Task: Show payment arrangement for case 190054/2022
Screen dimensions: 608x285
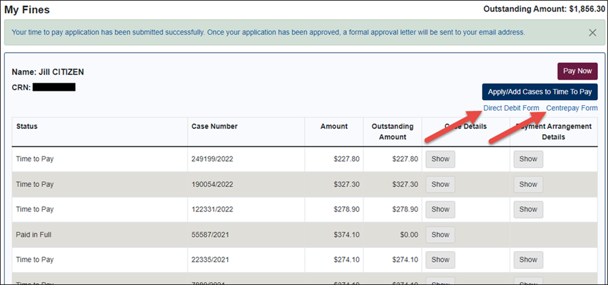Action: click(528, 184)
